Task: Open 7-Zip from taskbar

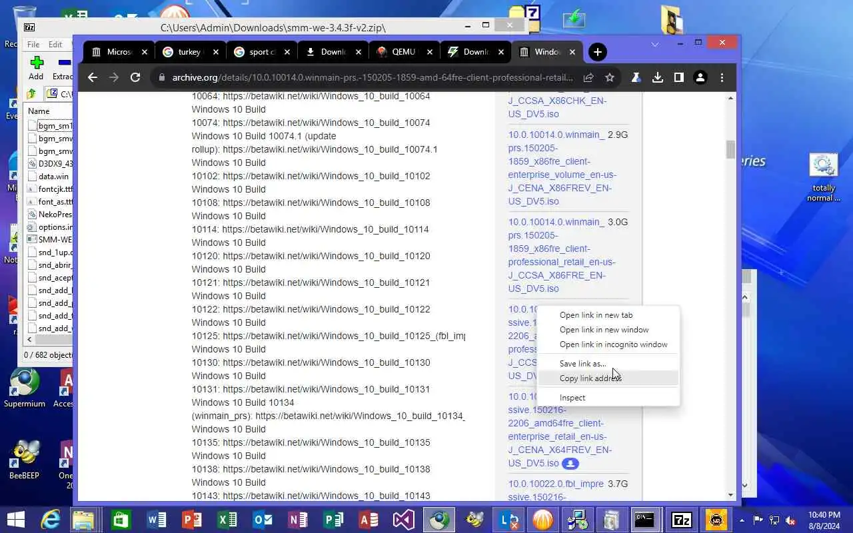Action: [x=681, y=520]
